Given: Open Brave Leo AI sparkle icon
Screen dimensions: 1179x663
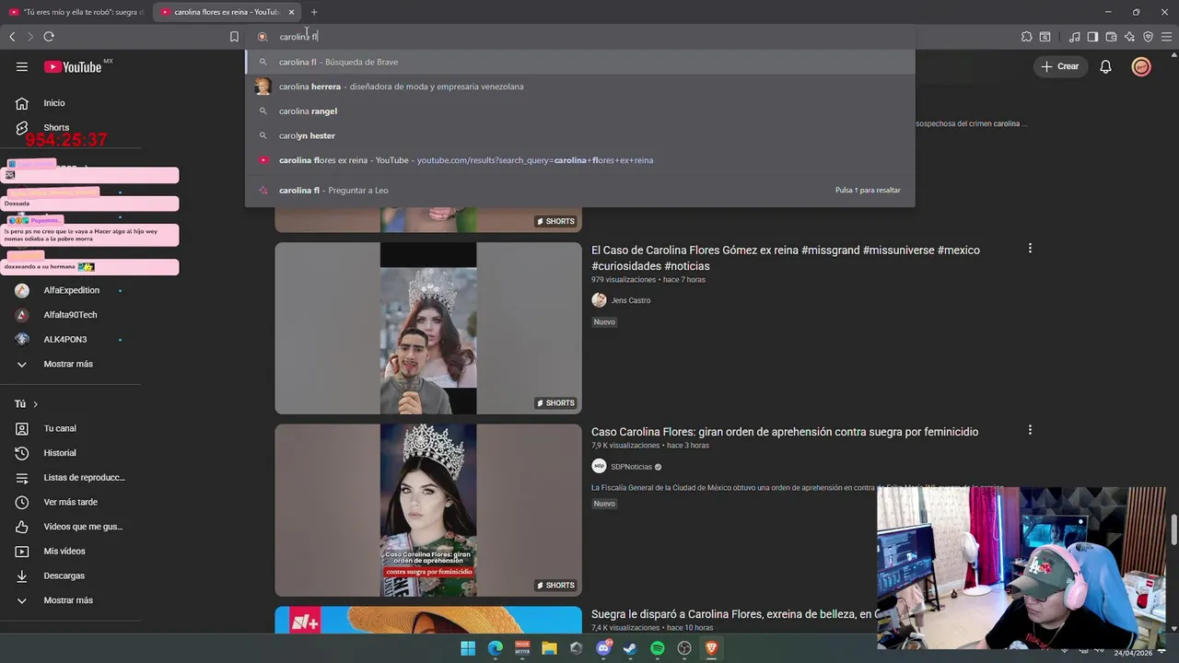Looking at the screenshot, I should [x=1129, y=37].
